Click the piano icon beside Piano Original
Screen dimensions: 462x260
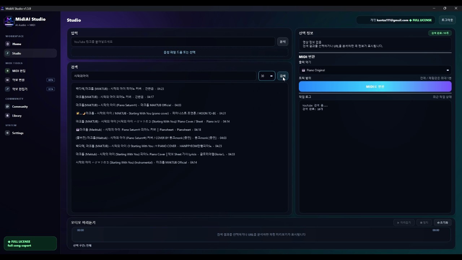tap(304, 70)
